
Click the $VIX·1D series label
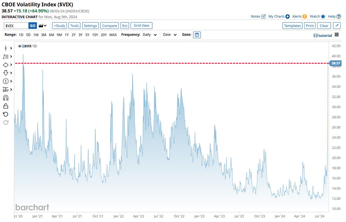[x=31, y=46]
